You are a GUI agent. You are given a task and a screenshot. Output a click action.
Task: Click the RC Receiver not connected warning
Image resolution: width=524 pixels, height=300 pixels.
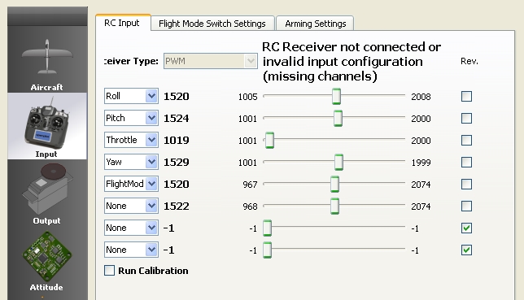352,62
